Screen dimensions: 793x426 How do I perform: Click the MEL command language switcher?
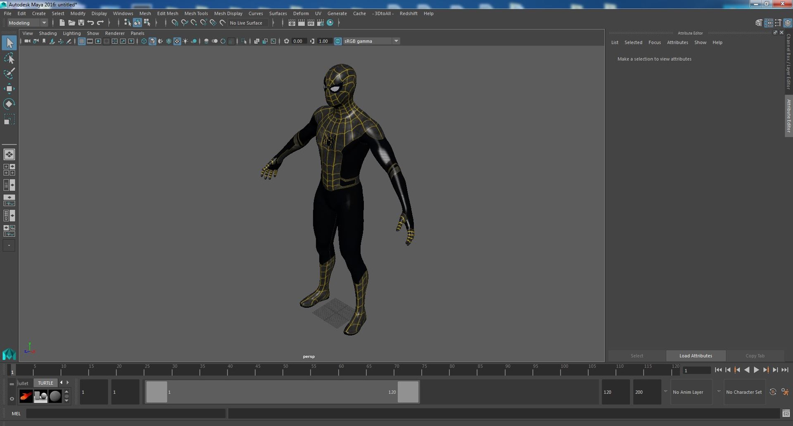coord(16,413)
